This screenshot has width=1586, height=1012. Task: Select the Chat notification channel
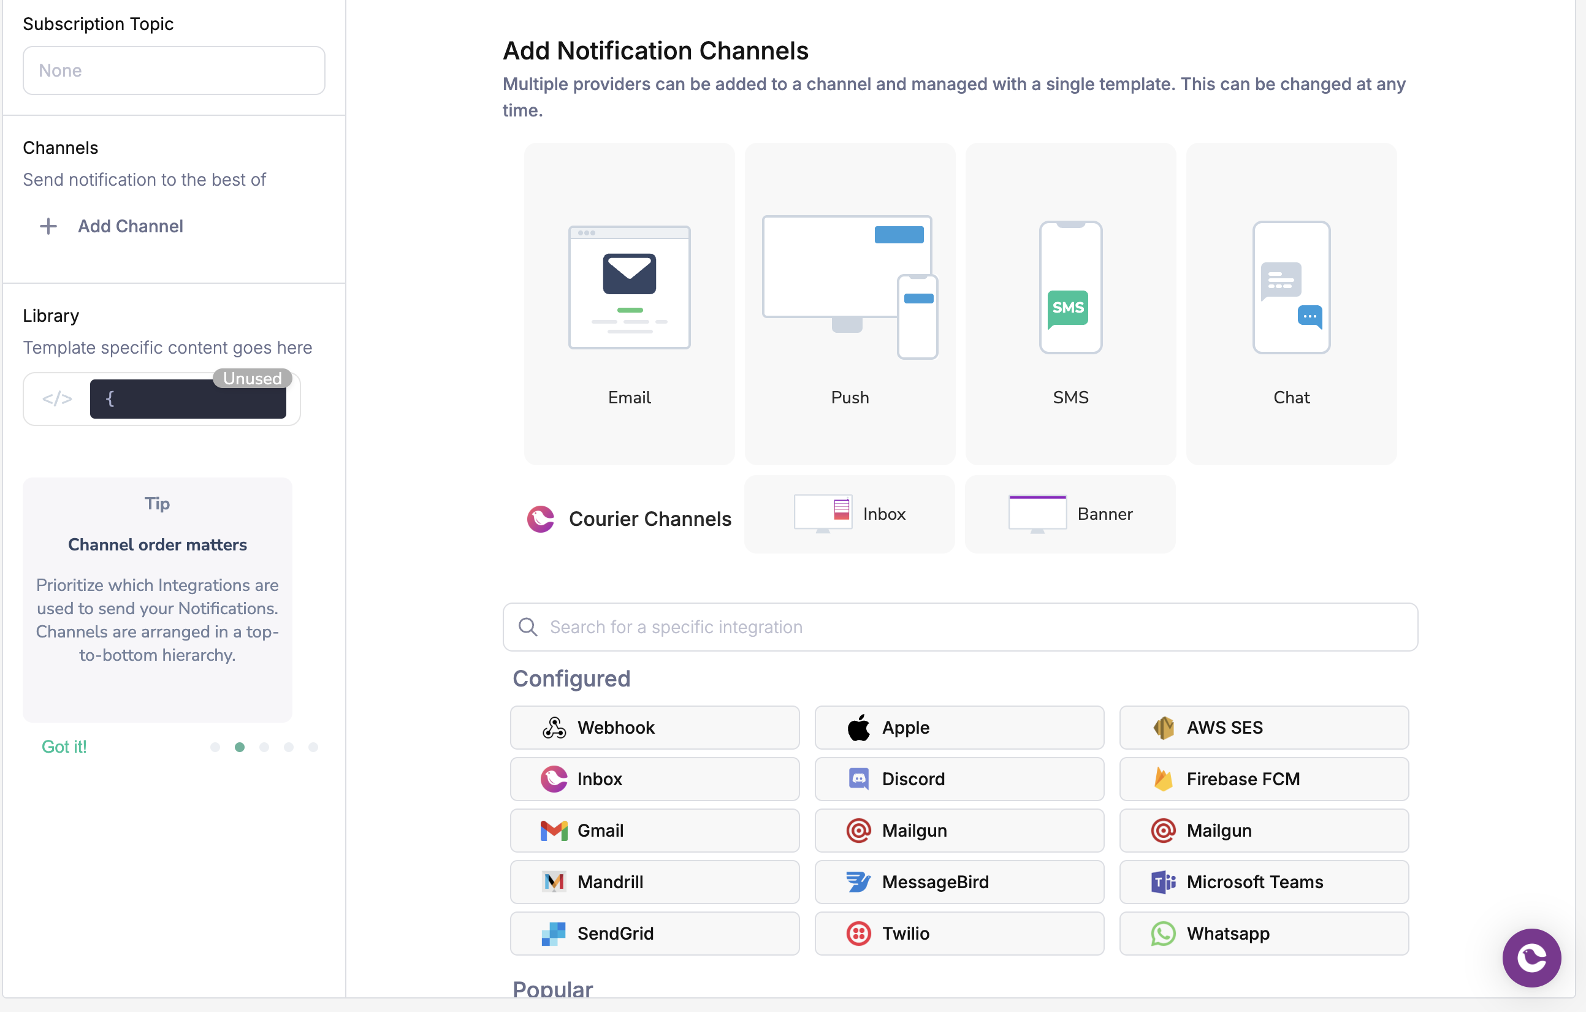tap(1290, 303)
